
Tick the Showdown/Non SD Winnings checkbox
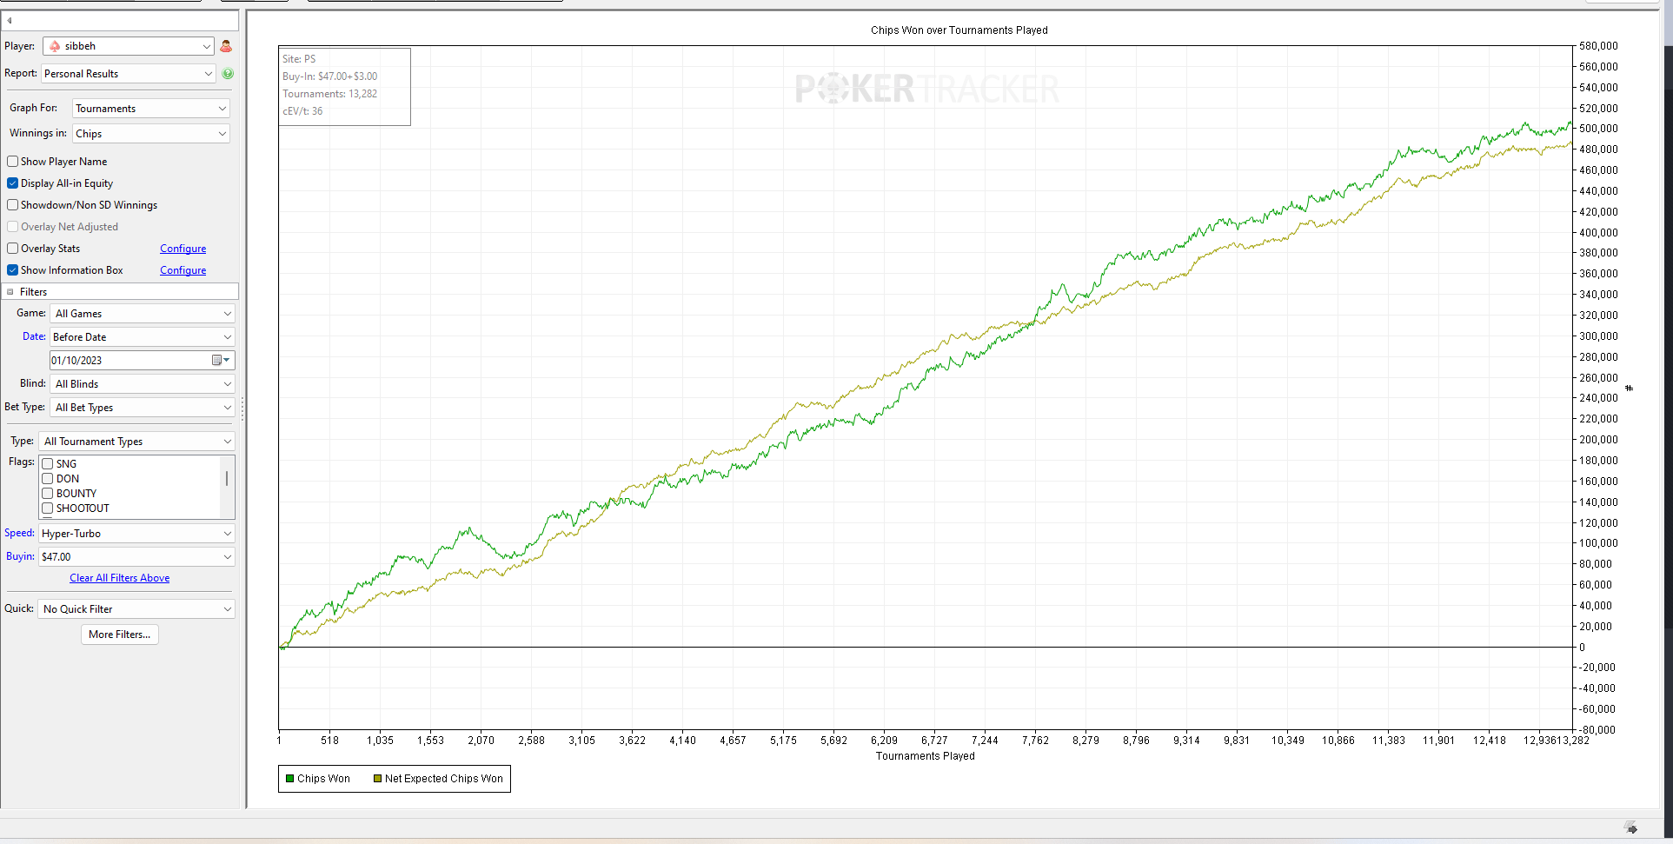13,205
